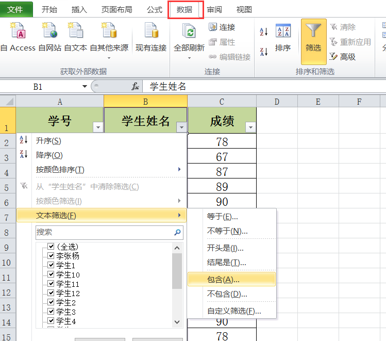Click the cell with value 67
Screen dimensions: 386x341
pos(222,156)
